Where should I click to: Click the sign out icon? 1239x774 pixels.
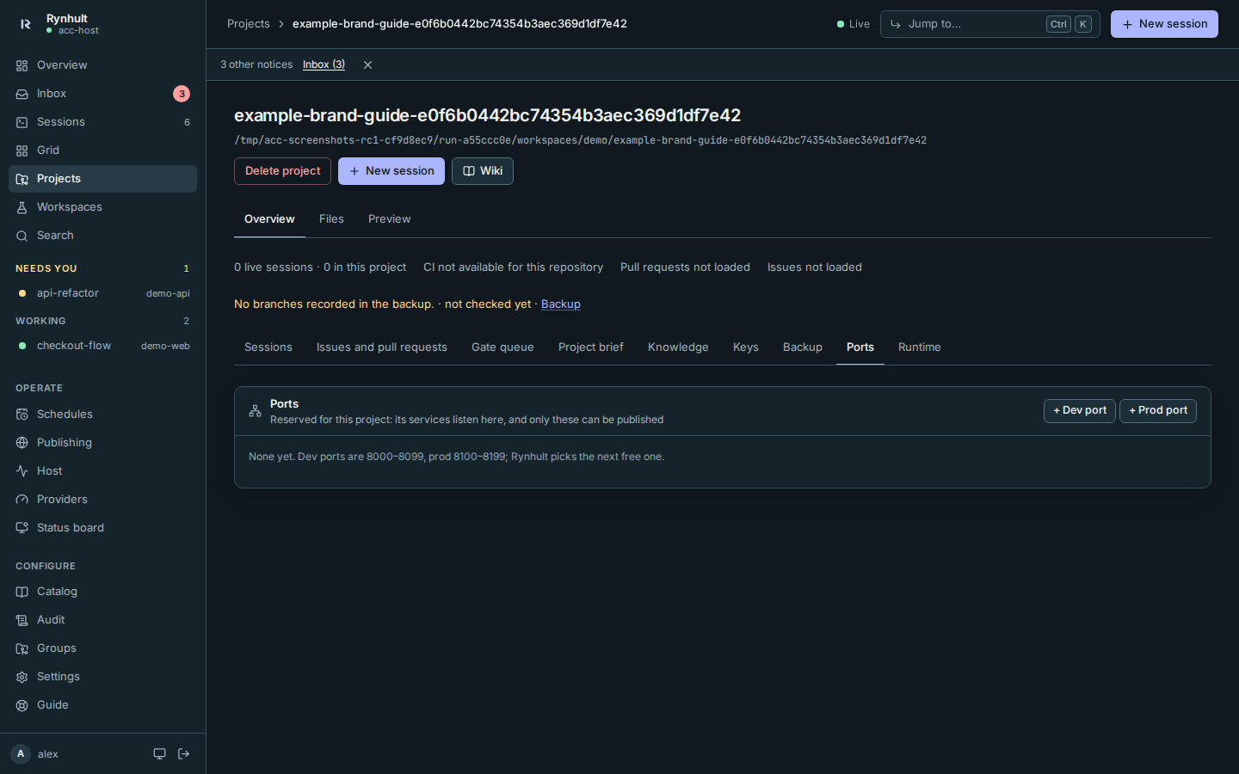[x=183, y=754]
